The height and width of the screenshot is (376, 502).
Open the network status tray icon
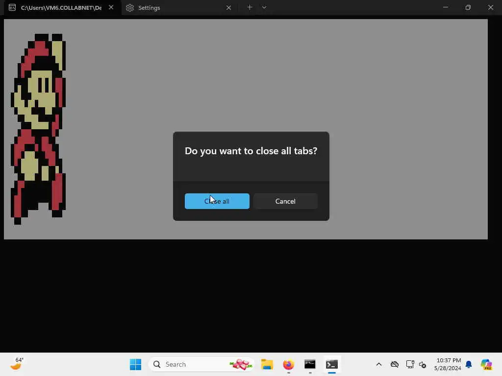tap(410, 364)
